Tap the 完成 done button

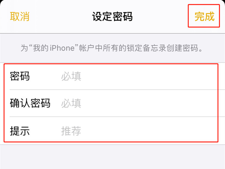[205, 17]
